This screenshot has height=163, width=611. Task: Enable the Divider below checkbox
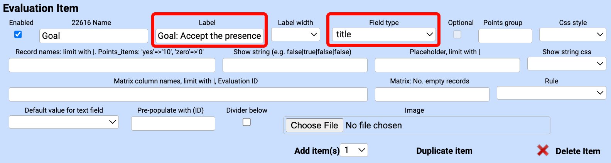(246, 122)
